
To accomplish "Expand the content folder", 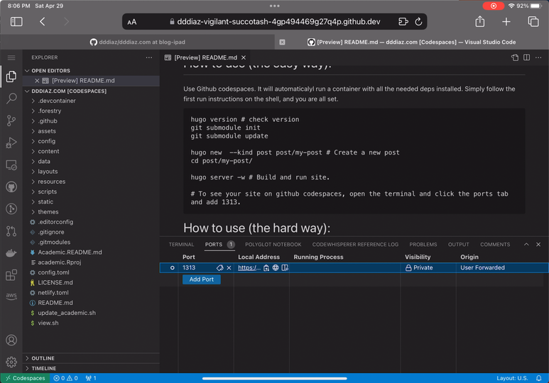I will pyautogui.click(x=48, y=151).
